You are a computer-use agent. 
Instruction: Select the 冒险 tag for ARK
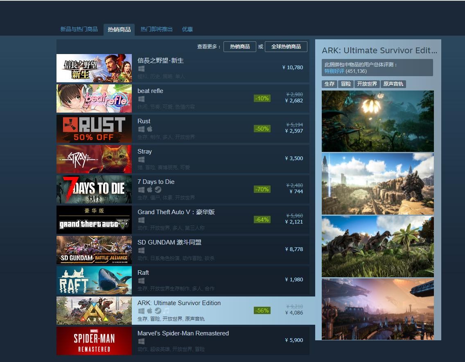coord(346,84)
